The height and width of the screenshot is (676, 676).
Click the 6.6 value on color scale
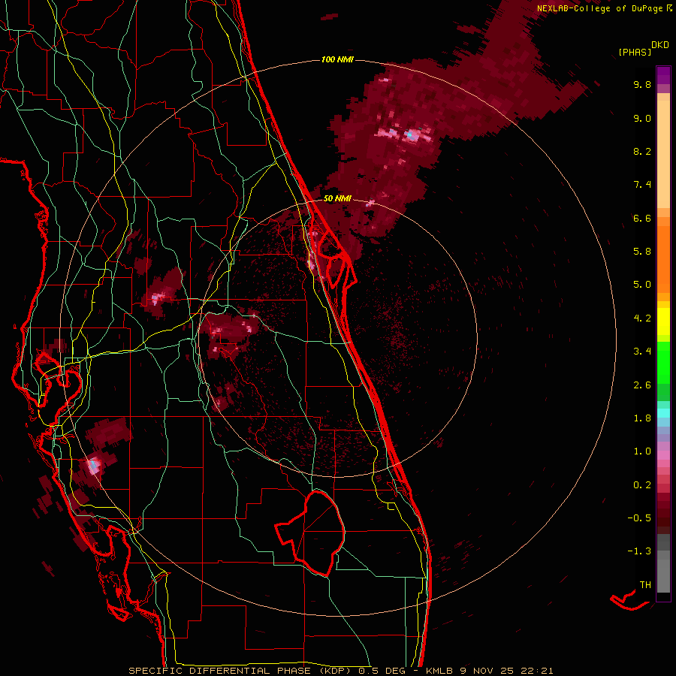(642, 218)
